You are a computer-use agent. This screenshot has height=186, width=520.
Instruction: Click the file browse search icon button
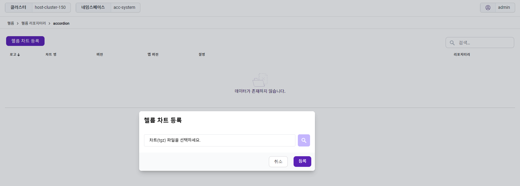coord(304,140)
